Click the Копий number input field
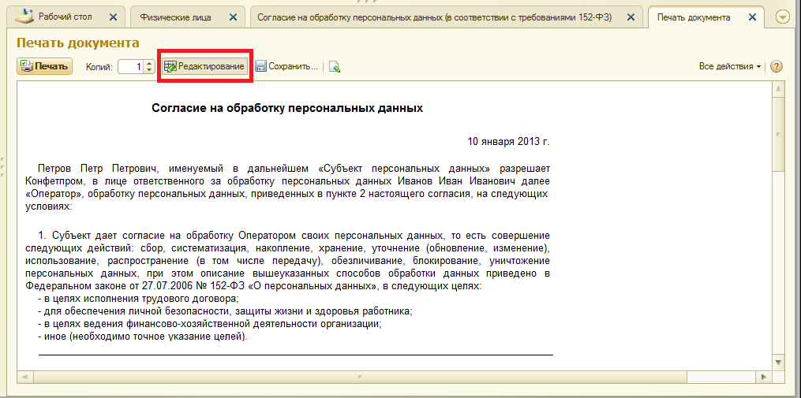The image size is (801, 398). (130, 67)
